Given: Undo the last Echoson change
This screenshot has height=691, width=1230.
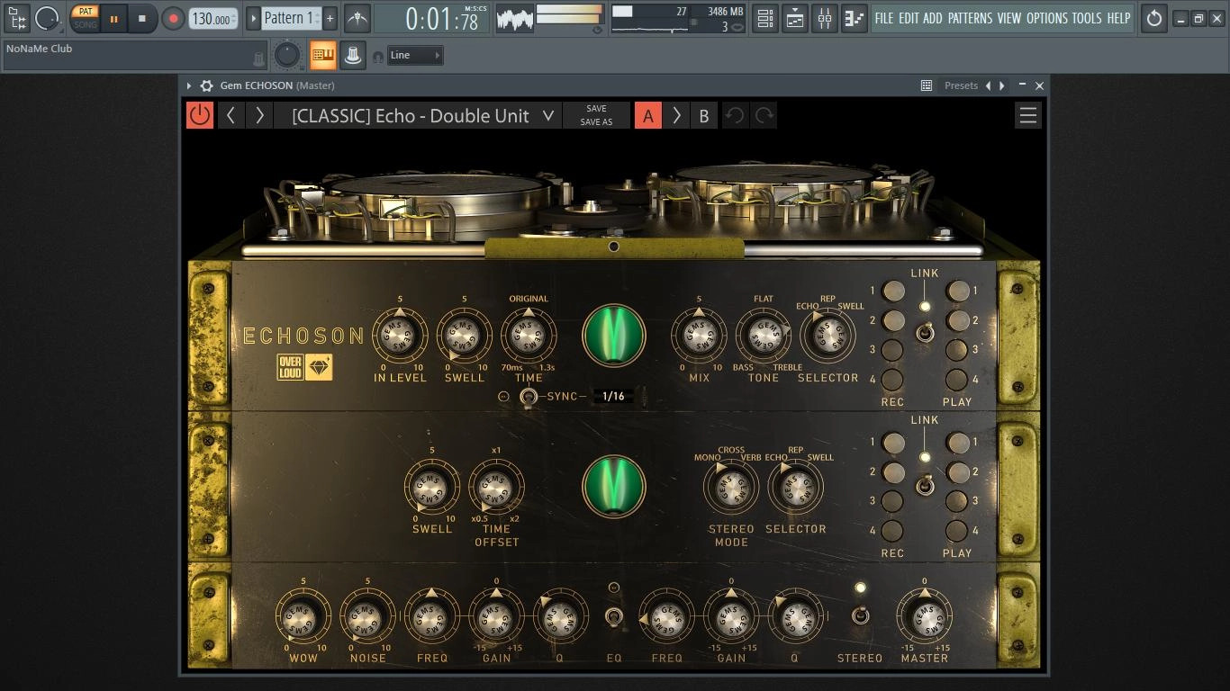Looking at the screenshot, I should tap(735, 115).
